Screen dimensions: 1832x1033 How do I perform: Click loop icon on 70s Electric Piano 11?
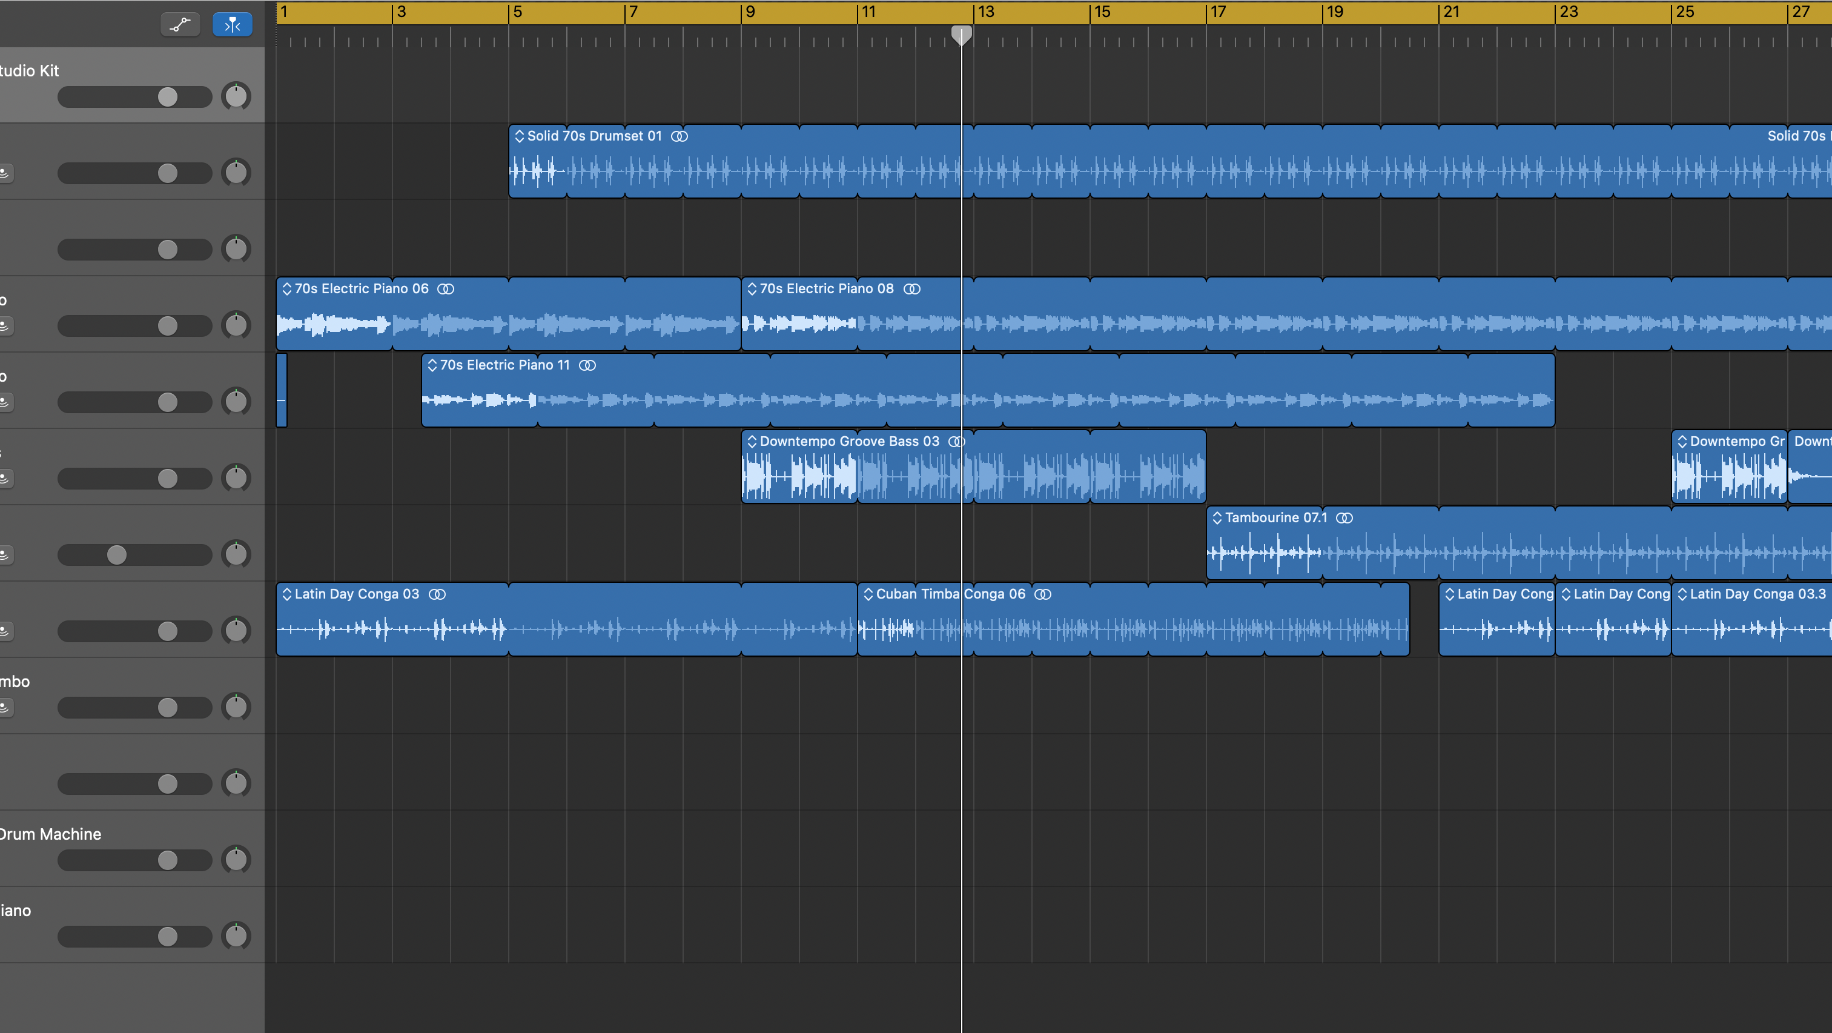587,365
